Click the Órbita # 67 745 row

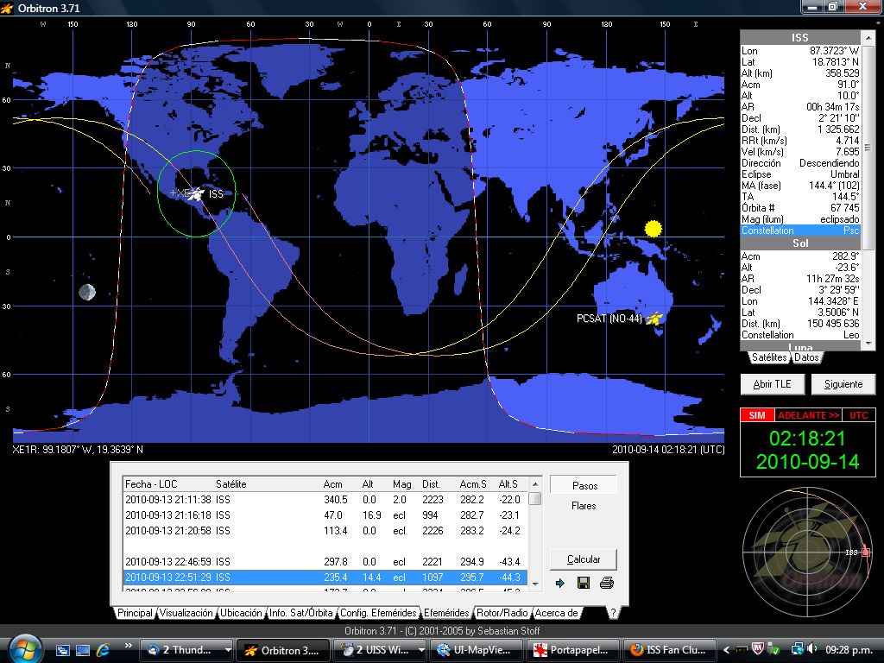coord(800,208)
